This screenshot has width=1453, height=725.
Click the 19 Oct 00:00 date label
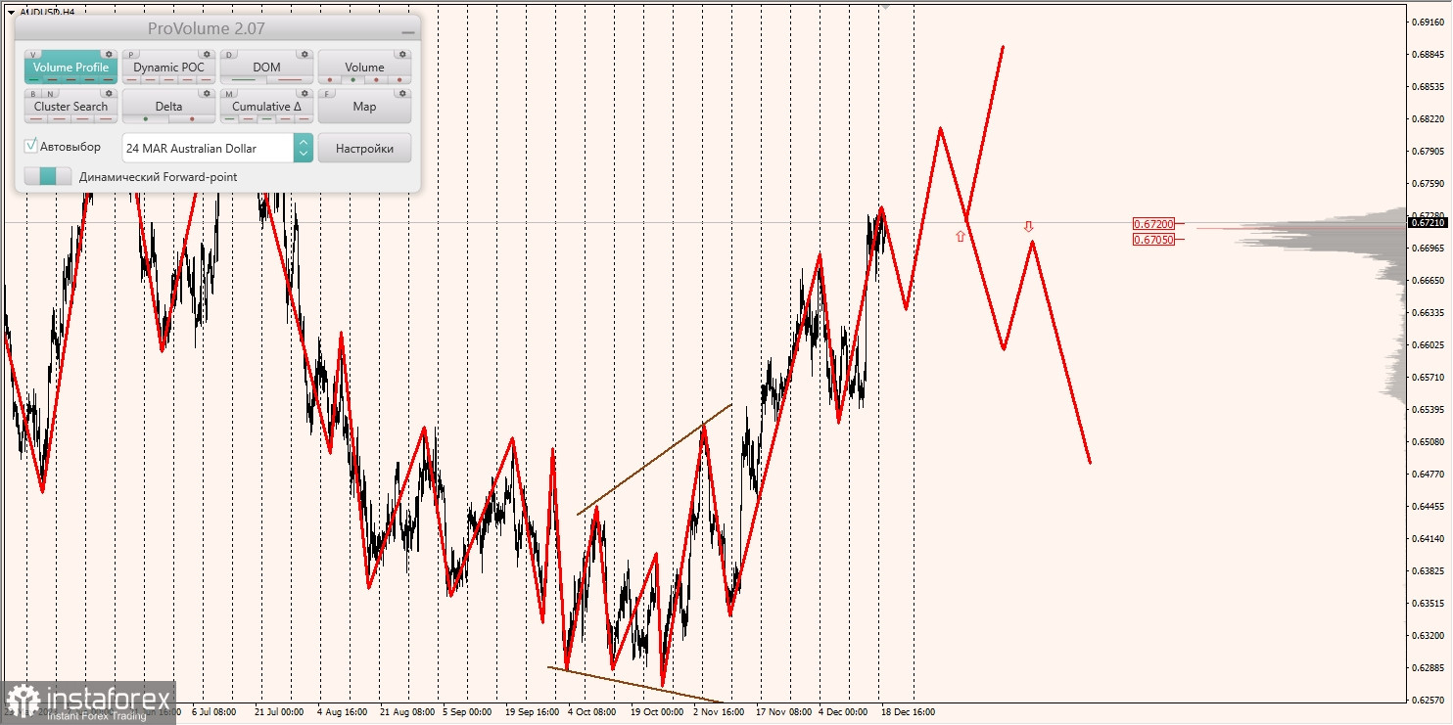tap(657, 712)
